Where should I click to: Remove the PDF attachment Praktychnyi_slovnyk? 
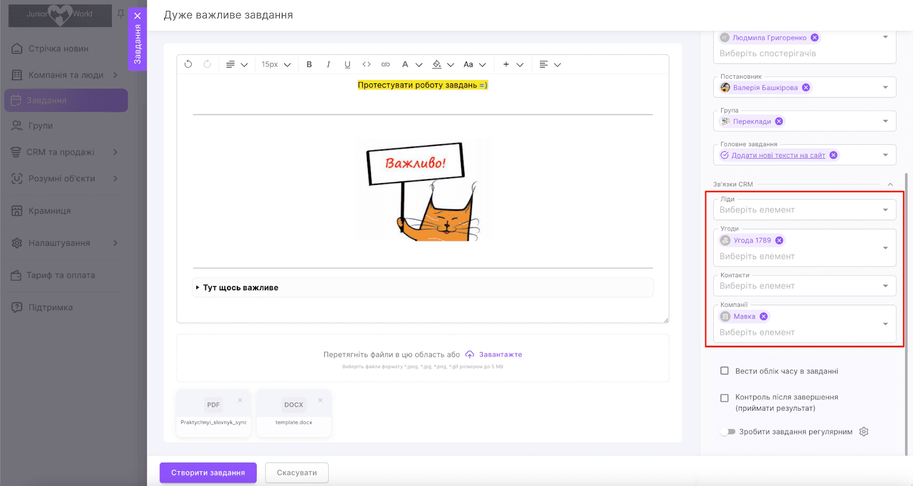240,400
